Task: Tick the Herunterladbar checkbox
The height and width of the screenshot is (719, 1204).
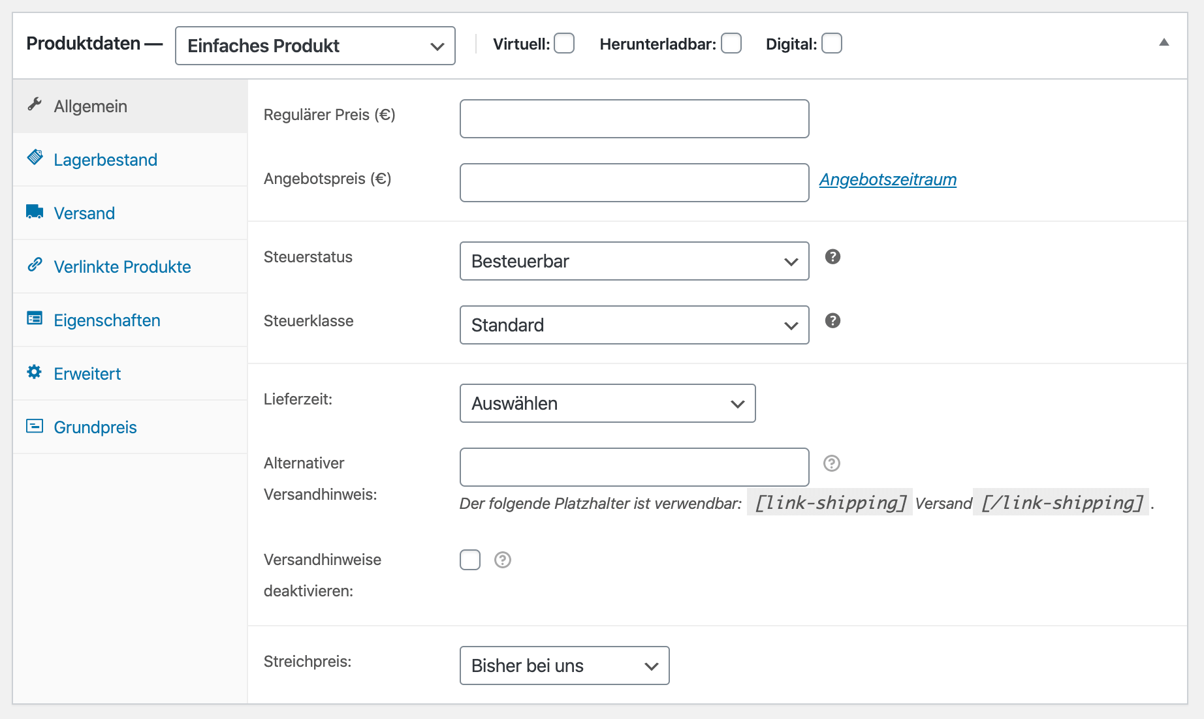Action: tap(731, 44)
